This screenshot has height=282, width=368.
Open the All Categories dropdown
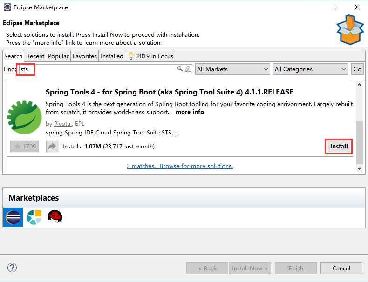(x=310, y=69)
